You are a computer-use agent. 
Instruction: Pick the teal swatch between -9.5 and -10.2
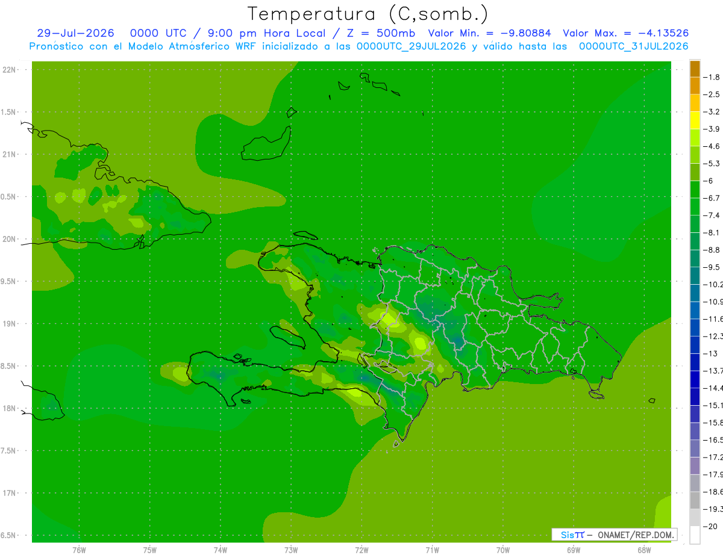pos(695,276)
